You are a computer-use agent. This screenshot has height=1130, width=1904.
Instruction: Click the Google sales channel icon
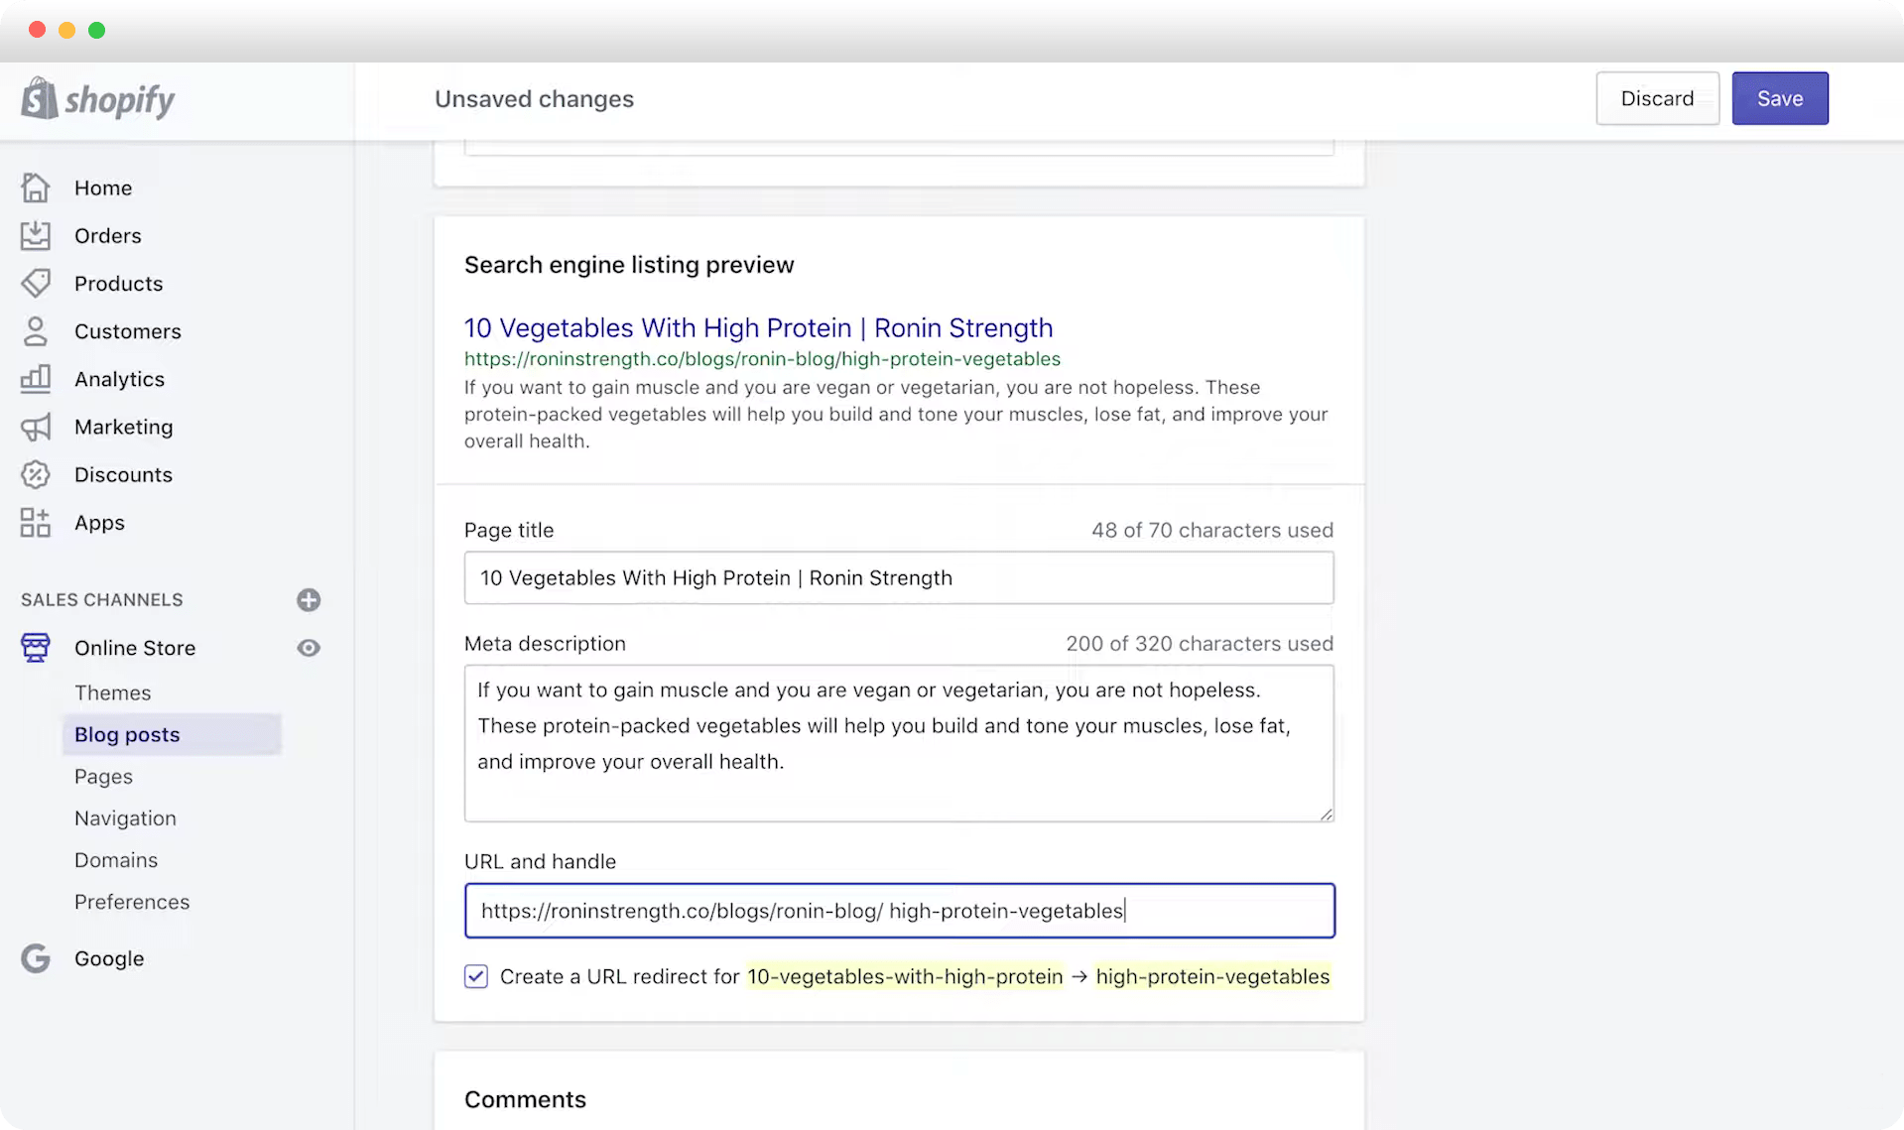pos(36,958)
